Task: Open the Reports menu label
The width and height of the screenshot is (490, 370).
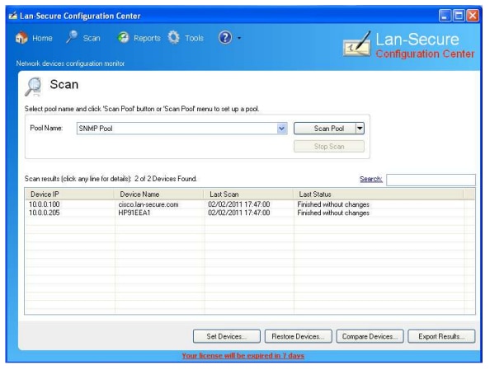Action: (147, 38)
